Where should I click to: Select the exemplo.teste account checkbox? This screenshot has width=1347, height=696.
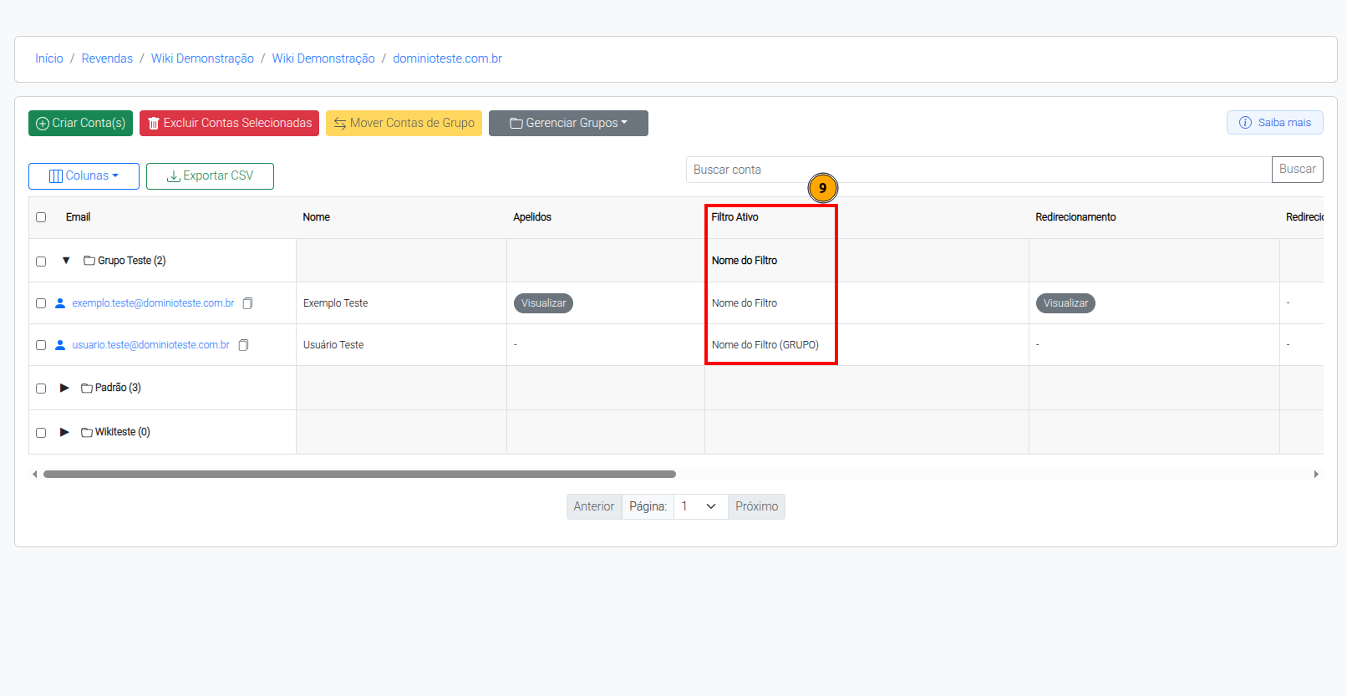(41, 303)
